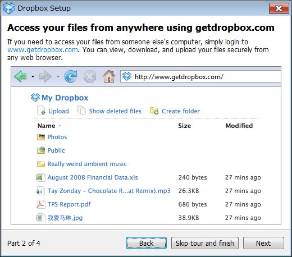Click the Next button
Screen dimensions: 292x257
tap(263, 243)
